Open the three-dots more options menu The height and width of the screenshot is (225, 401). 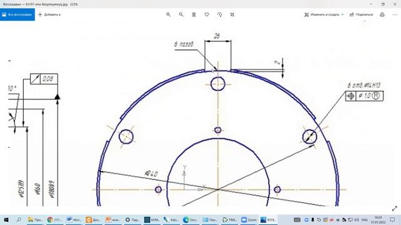(395, 14)
